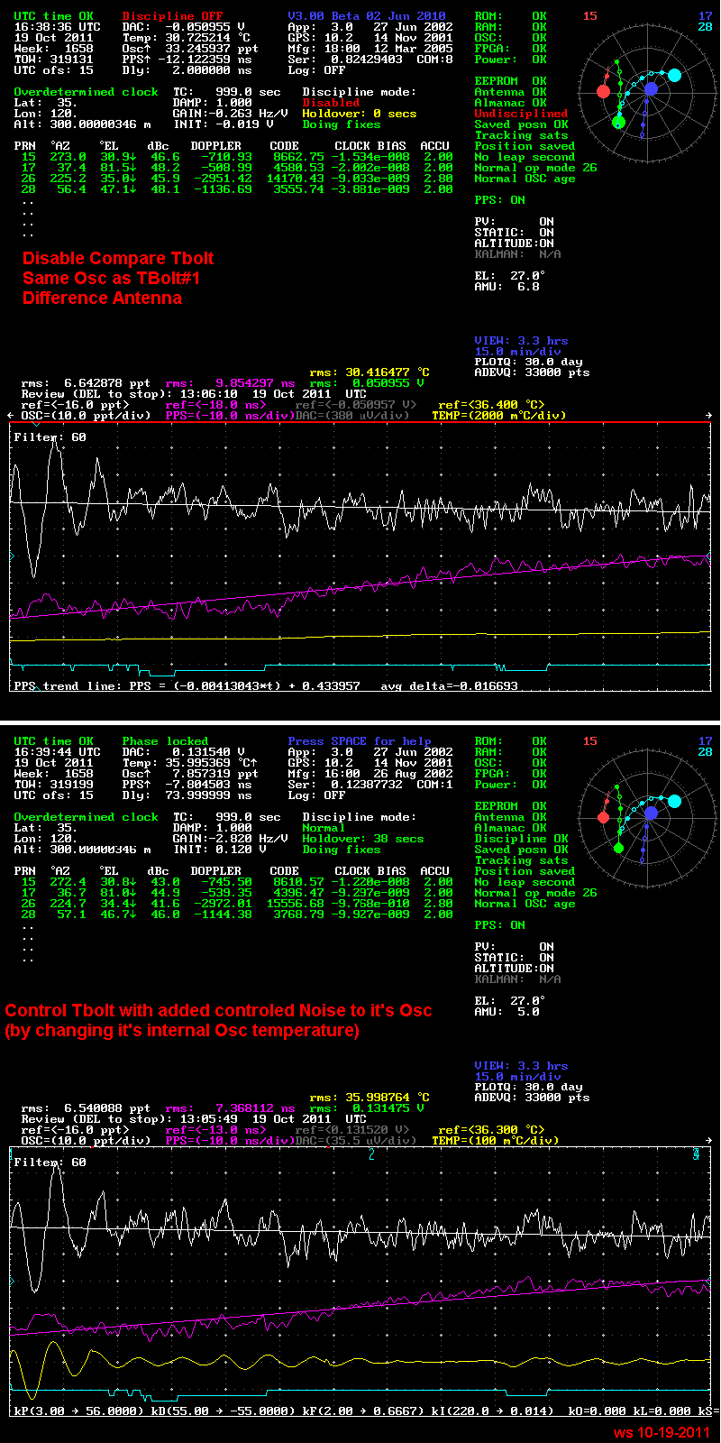
Task: Click the 'kI(220.0 → 0.014)' parameter
Action: tap(493, 1411)
